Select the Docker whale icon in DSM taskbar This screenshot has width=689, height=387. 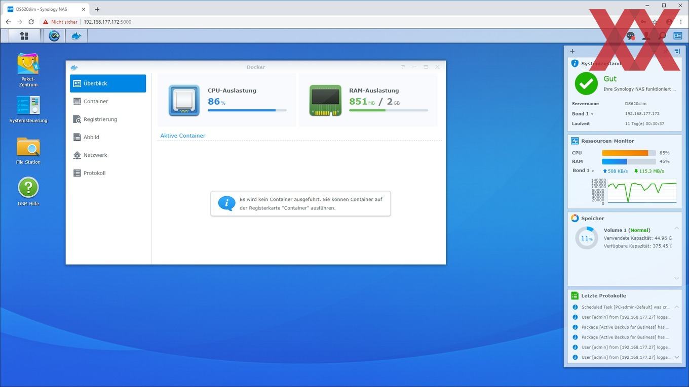point(76,36)
